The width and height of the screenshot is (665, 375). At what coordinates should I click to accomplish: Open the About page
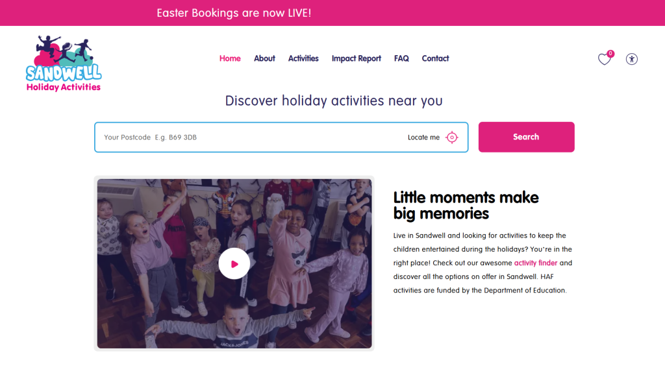pos(264,58)
